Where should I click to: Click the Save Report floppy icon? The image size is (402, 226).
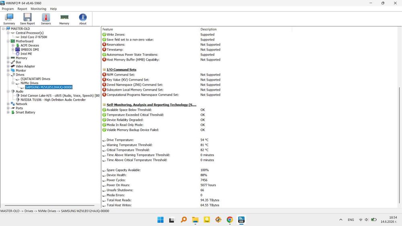pos(27,19)
